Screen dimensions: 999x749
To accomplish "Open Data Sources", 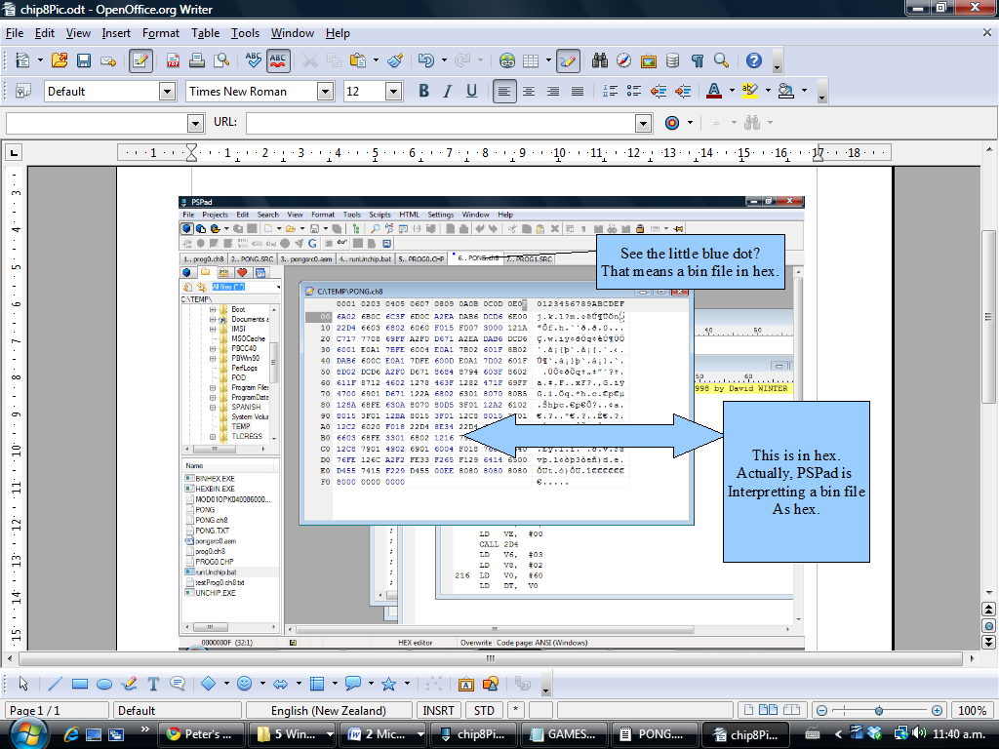I will click(672, 60).
